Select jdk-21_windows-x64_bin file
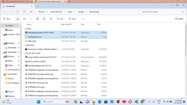This screenshot has height=105, width=187. [66, 62]
